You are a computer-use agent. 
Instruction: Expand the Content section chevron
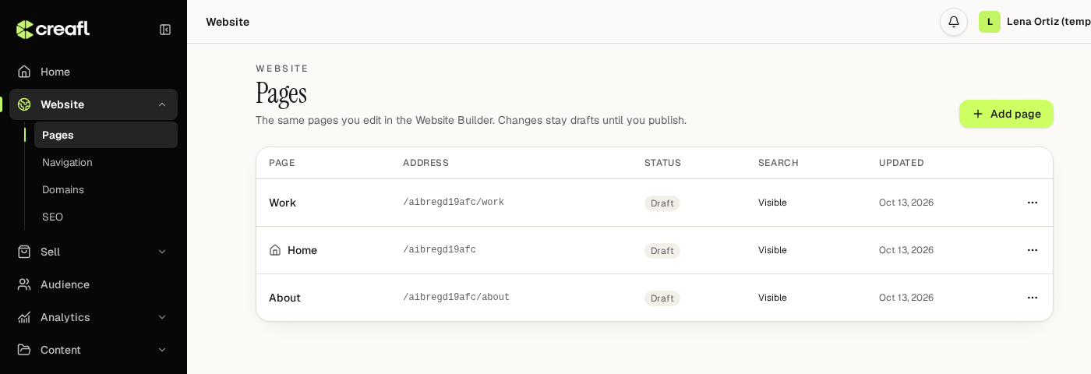tap(162, 350)
